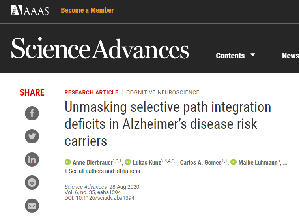Share article via email icon

pyautogui.click(x=32, y=205)
